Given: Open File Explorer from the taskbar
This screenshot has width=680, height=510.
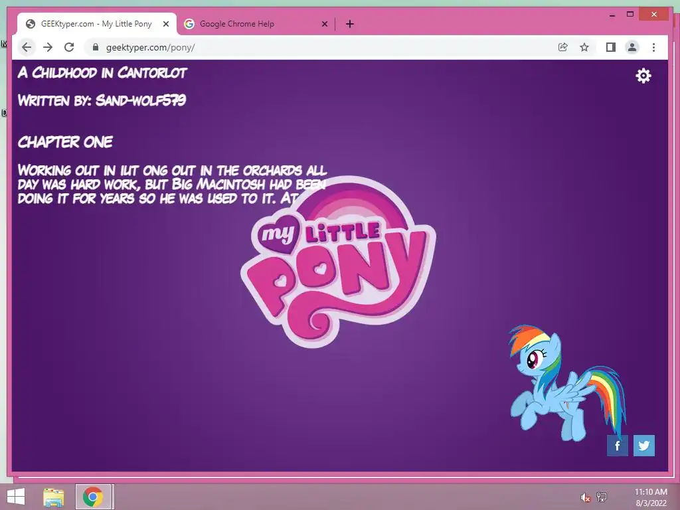Looking at the screenshot, I should [54, 497].
